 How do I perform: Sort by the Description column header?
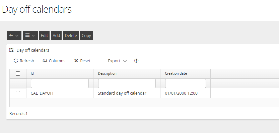point(127,73)
